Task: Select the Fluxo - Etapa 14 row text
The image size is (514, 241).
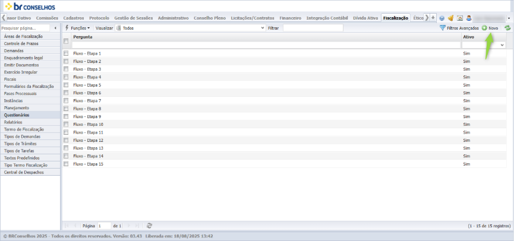Action: click(89, 156)
